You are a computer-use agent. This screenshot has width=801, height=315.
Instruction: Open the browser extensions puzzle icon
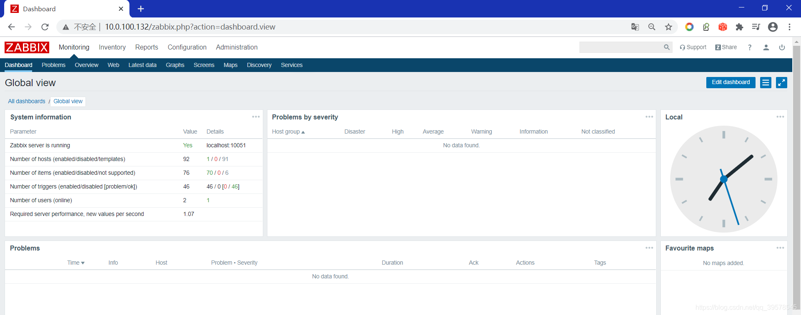739,27
